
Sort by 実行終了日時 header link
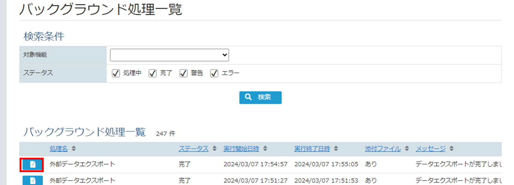[x=312, y=149]
